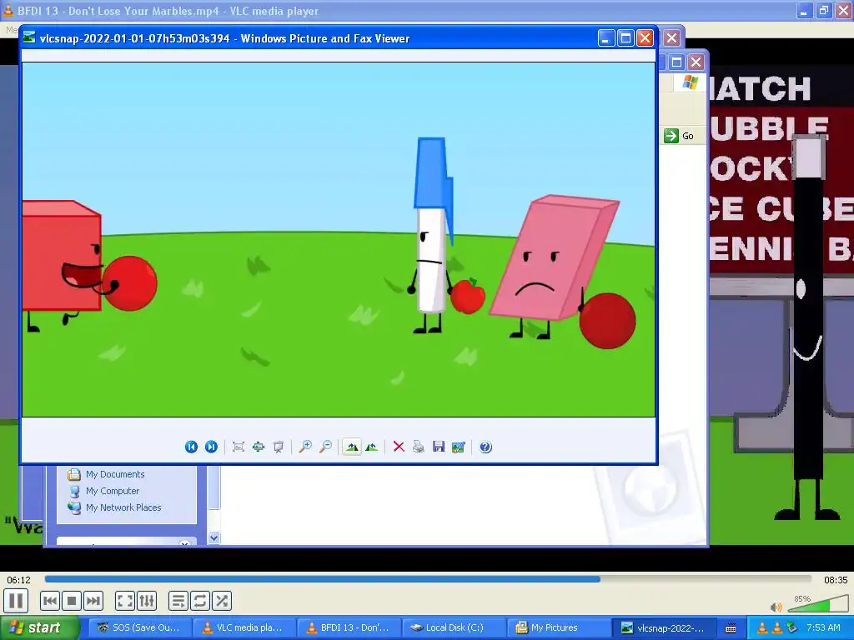The image size is (854, 640).
Task: Skip to next media in VLC
Action: click(93, 601)
